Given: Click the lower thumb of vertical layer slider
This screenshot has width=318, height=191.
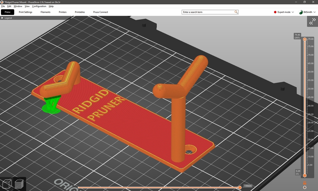Looking at the screenshot, I should (x=305, y=175).
